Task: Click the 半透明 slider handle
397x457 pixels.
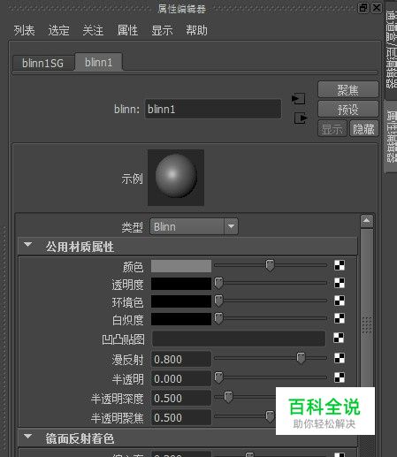Action: click(218, 377)
